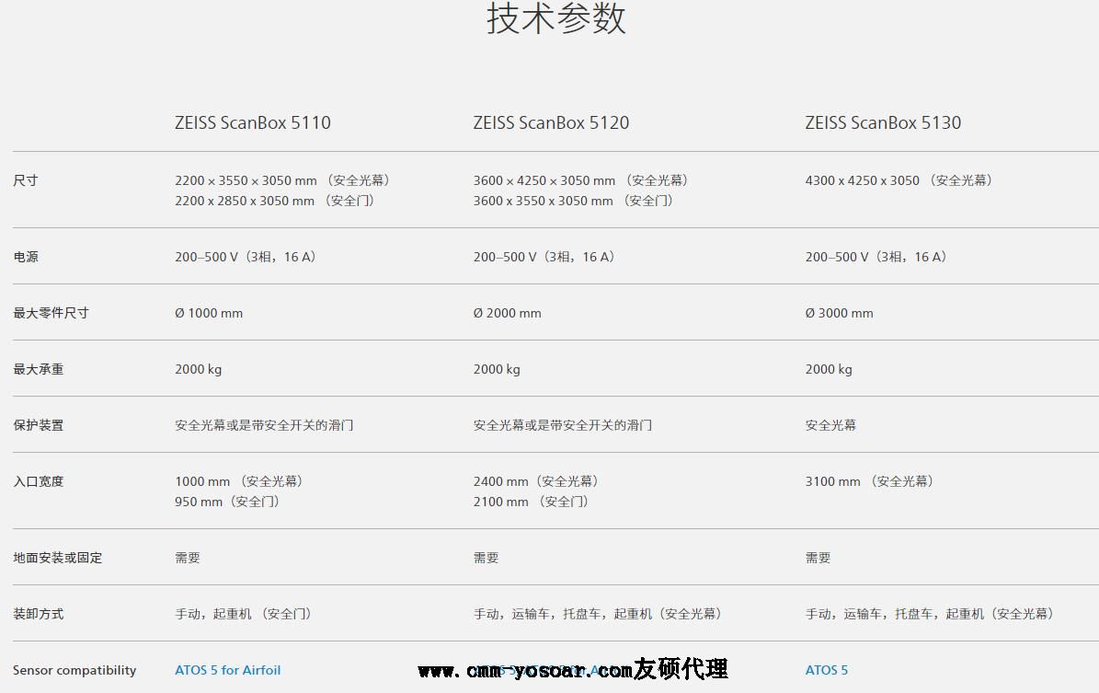Click the 手动，起重机 (安全门) loading method
Screen dimensions: 1099x693
243,614
